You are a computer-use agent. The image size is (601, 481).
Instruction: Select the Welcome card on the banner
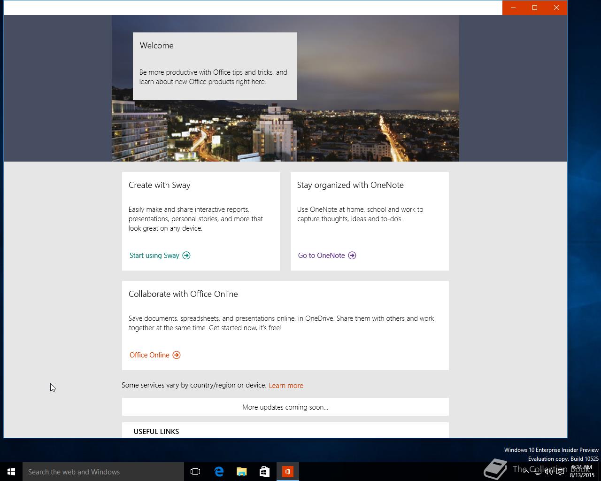click(x=215, y=66)
